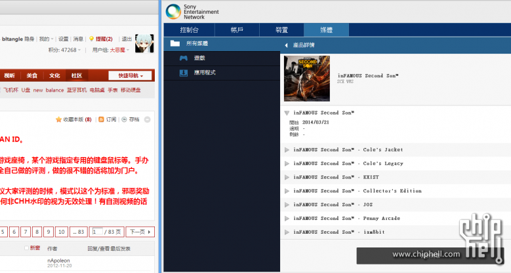The image size is (511, 273).
Task: Expand the JOS entry
Action: point(287,205)
